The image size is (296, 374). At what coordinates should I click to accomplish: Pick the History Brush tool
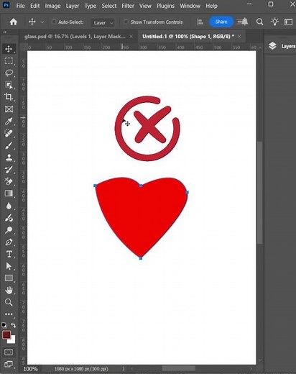point(9,170)
